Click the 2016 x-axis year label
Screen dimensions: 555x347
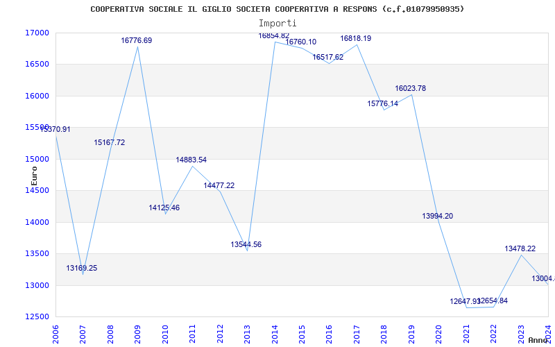pos(329,334)
